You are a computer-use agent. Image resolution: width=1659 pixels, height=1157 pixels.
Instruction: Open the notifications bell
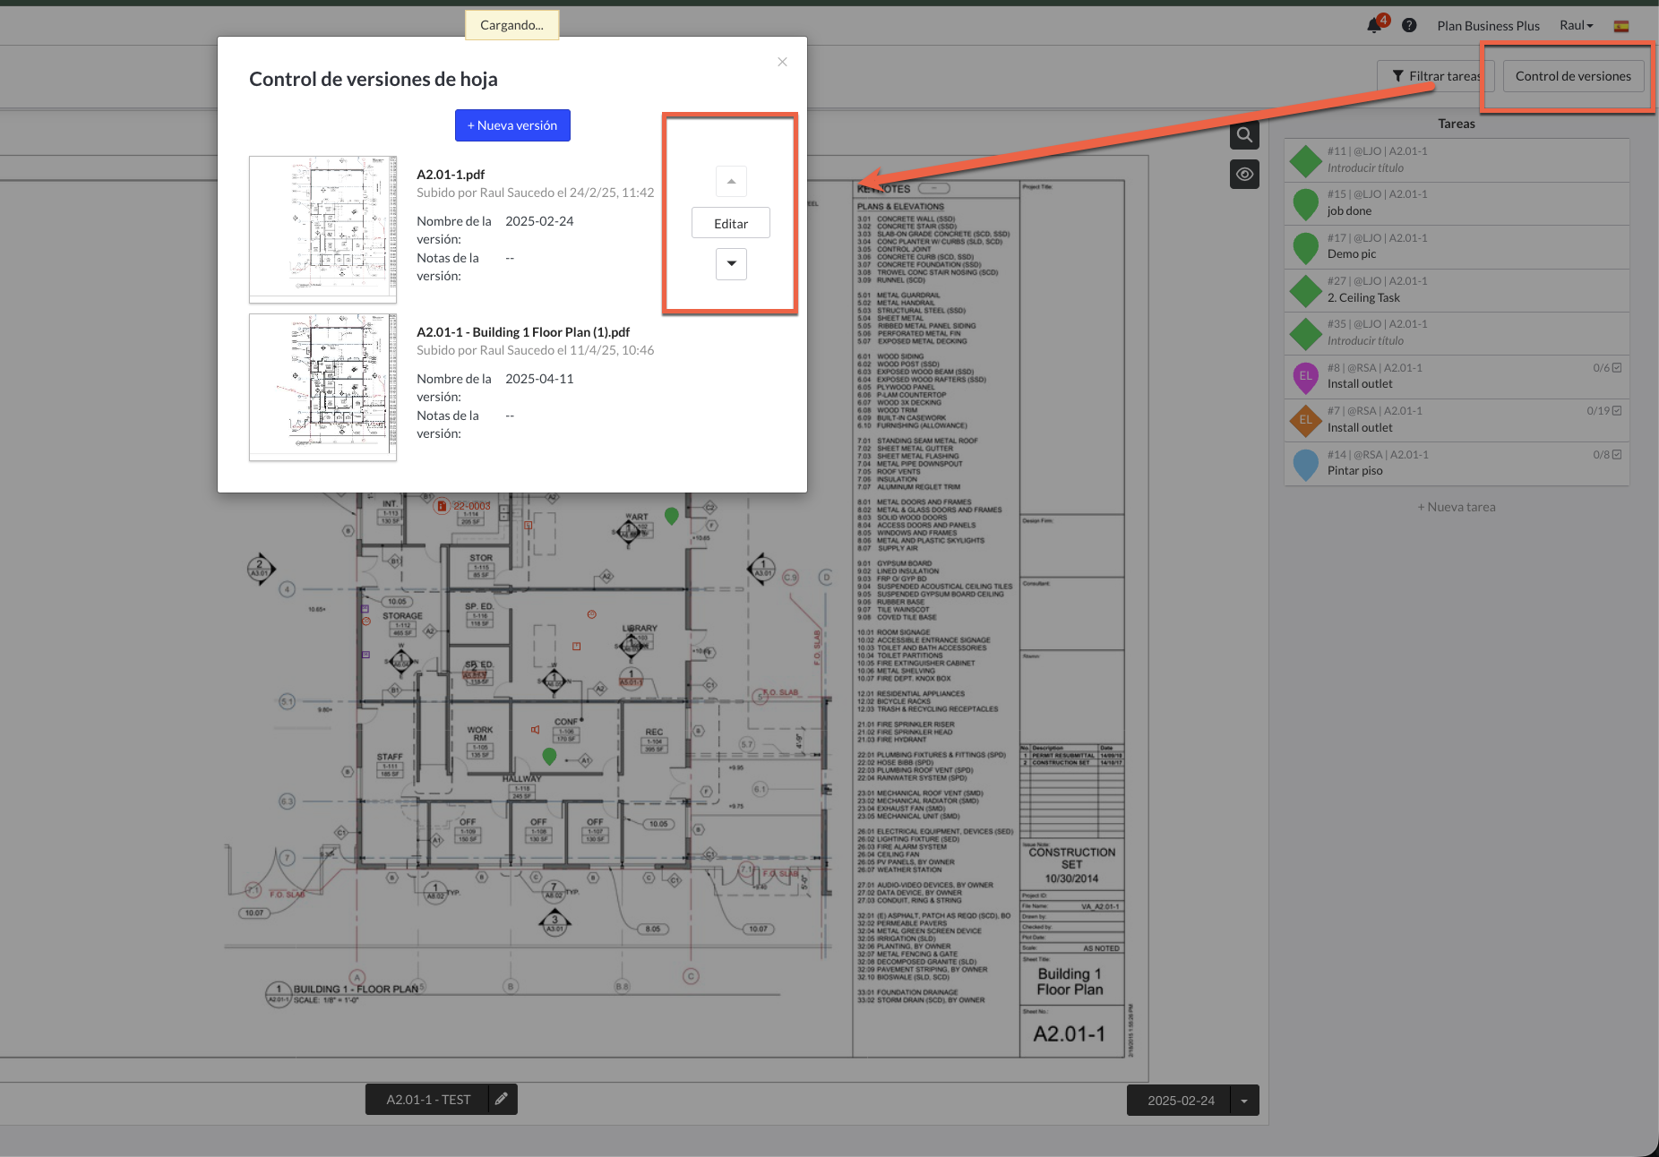[x=1374, y=26]
